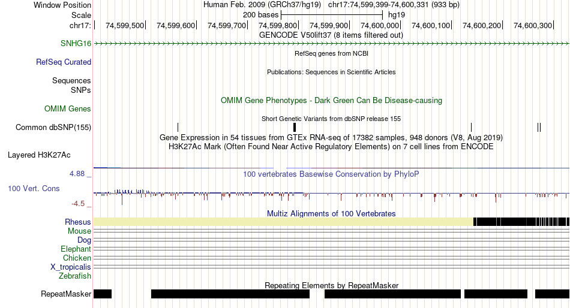The height and width of the screenshot is (308, 570).
Task: Open the RefSeq Curated track label
Action: tap(63, 62)
